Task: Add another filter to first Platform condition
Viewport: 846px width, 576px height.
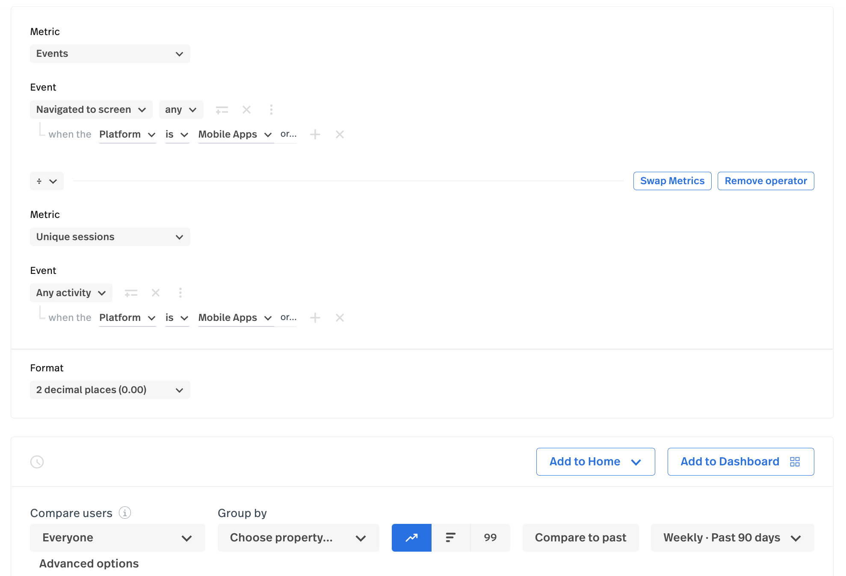Action: pyautogui.click(x=315, y=135)
